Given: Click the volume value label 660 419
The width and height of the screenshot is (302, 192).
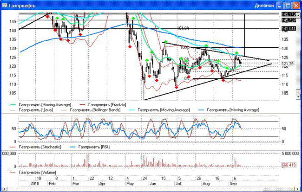Looking at the screenshot, I should click(x=289, y=165).
